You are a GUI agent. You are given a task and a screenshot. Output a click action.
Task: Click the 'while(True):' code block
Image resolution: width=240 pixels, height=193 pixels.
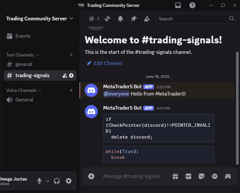pos(159,154)
